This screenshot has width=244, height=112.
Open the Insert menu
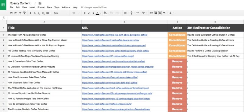32,7
